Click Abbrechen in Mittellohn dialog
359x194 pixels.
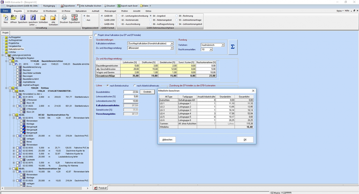click(167, 140)
